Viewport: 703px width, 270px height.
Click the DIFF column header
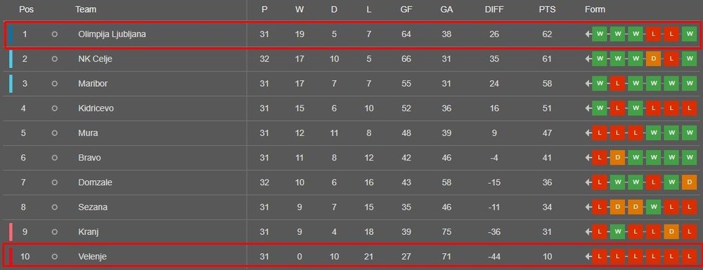[x=494, y=9]
